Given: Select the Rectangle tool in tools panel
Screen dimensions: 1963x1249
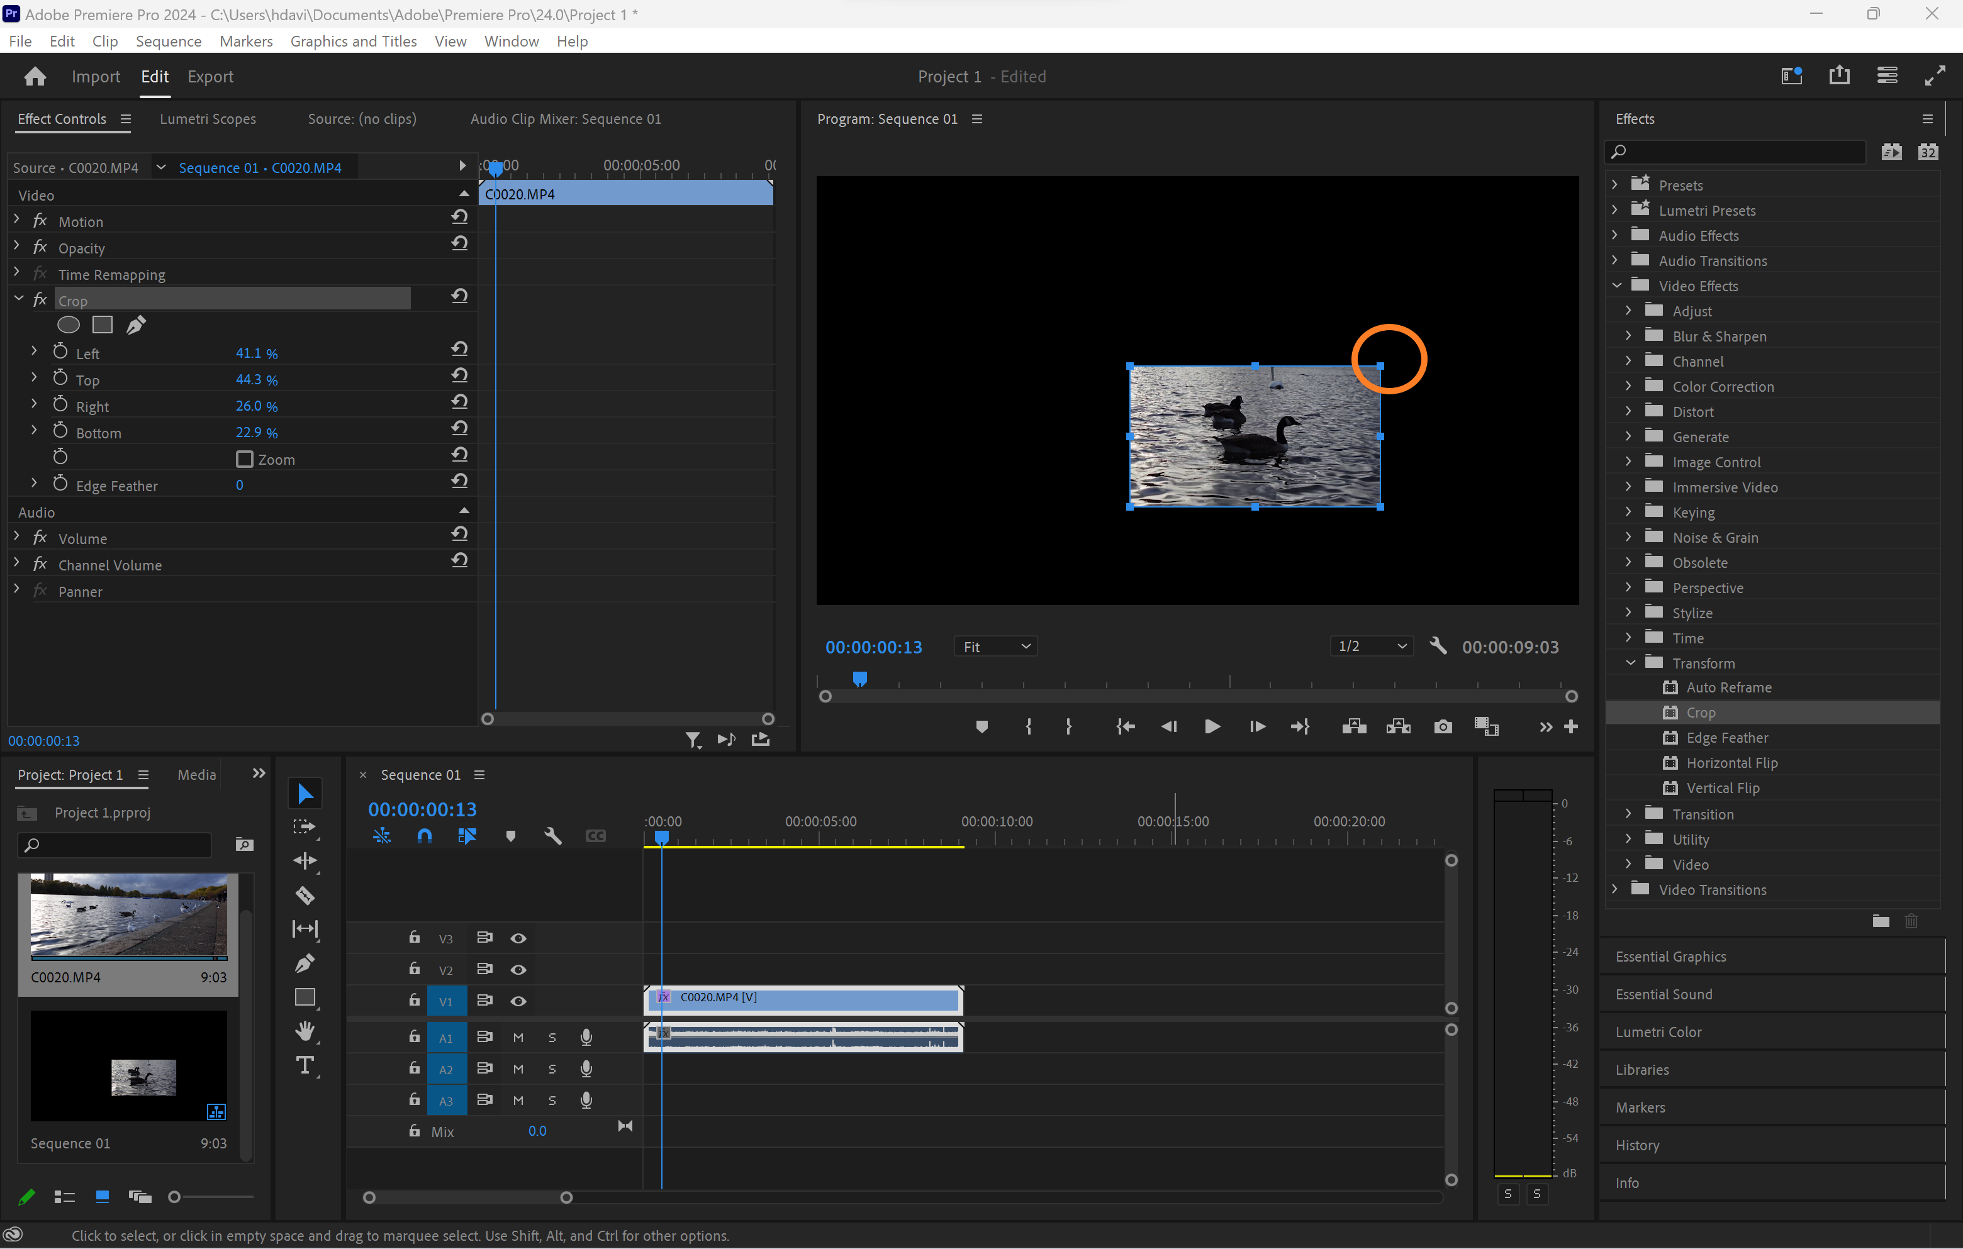Looking at the screenshot, I should pos(305,997).
